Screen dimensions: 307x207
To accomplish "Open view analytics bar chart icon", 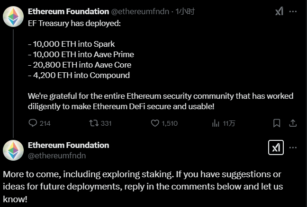I will [x=216, y=123].
